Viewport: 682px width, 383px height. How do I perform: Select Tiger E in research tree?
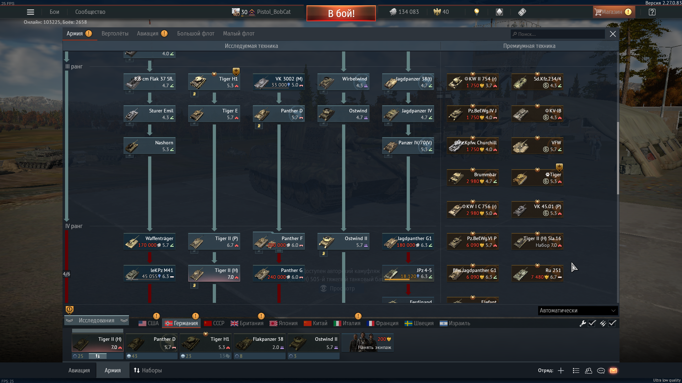tap(214, 114)
